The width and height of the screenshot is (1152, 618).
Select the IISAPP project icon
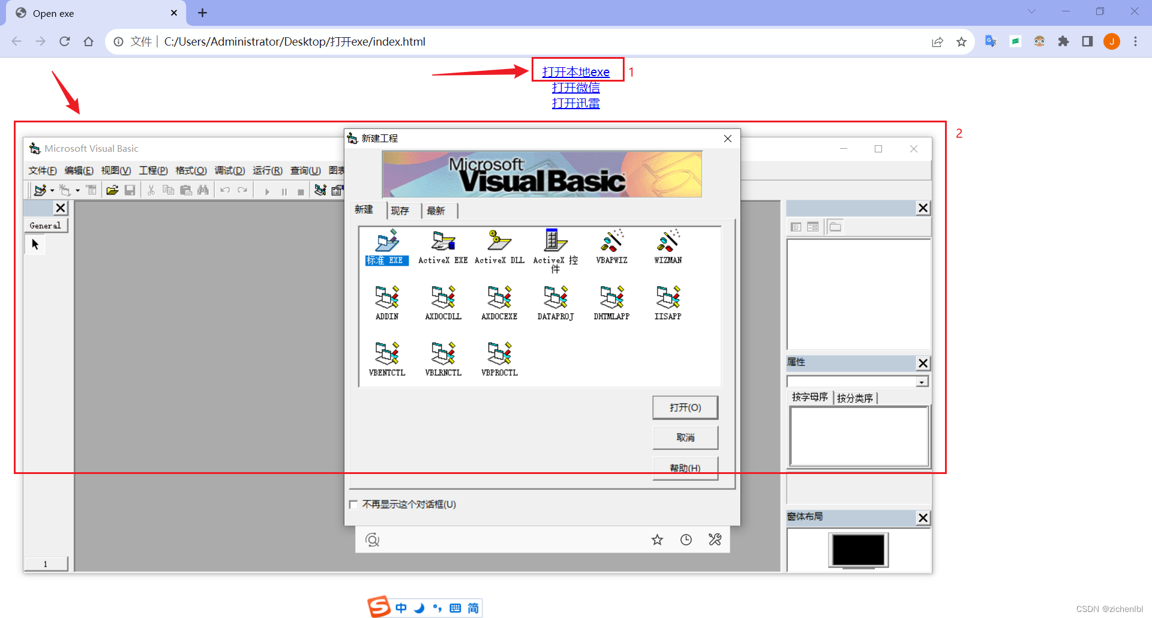(668, 303)
